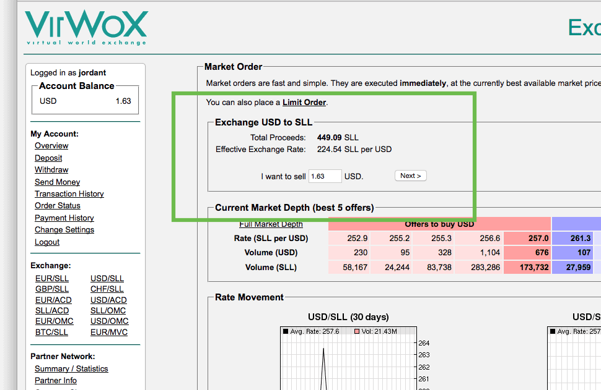Click the 257.0 best buy rate cell
The width and height of the screenshot is (601, 390).
(527, 238)
